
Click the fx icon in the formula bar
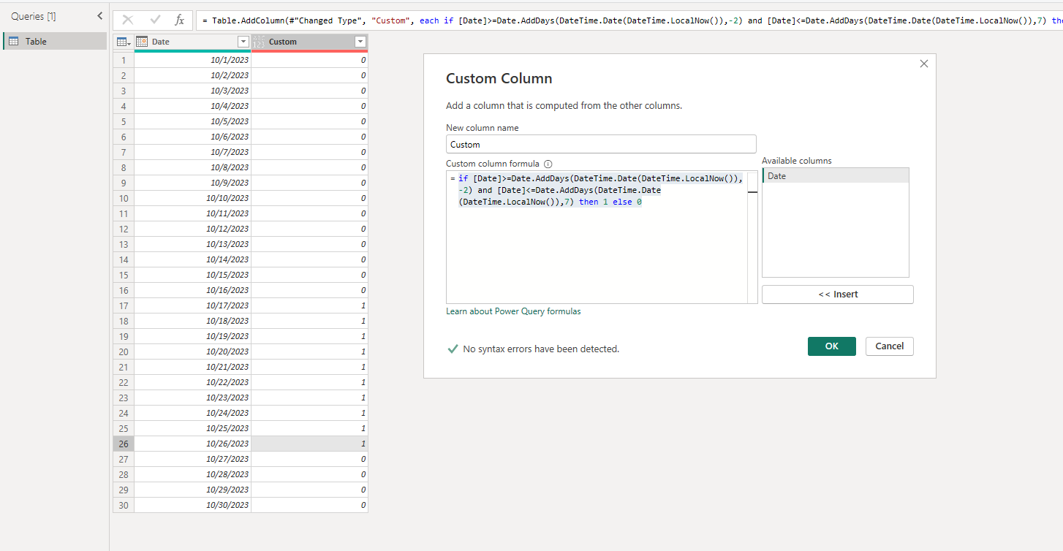click(x=180, y=20)
